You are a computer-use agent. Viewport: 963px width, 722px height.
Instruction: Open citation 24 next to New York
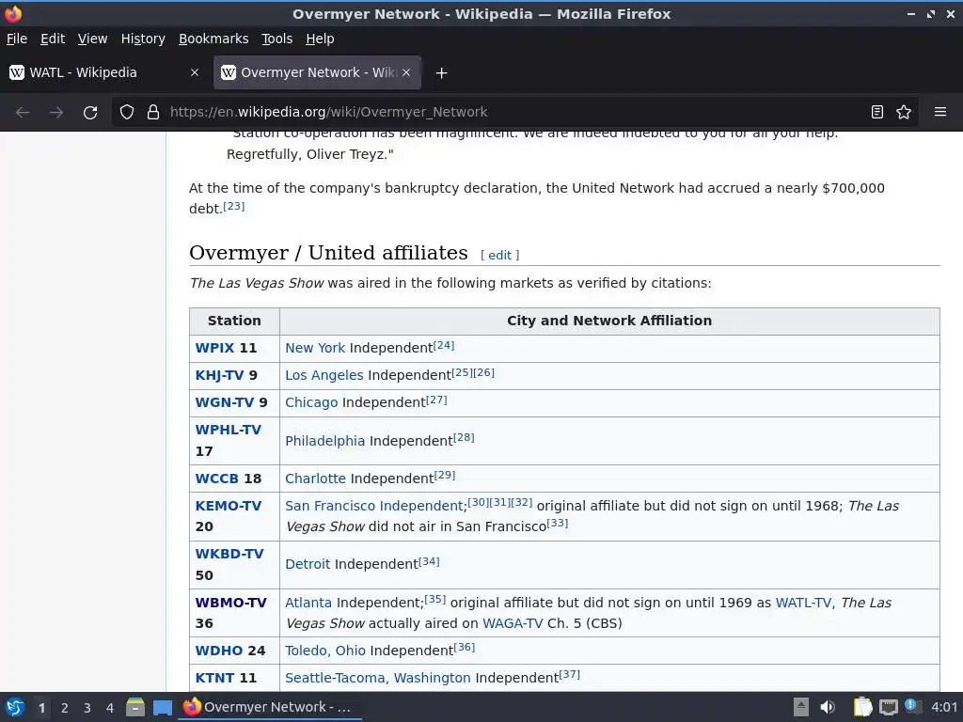444,345
